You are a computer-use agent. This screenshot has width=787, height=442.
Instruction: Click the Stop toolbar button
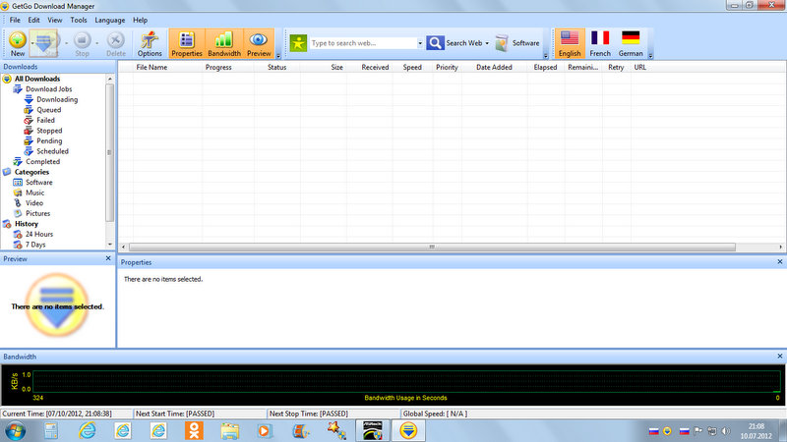[x=82, y=43]
